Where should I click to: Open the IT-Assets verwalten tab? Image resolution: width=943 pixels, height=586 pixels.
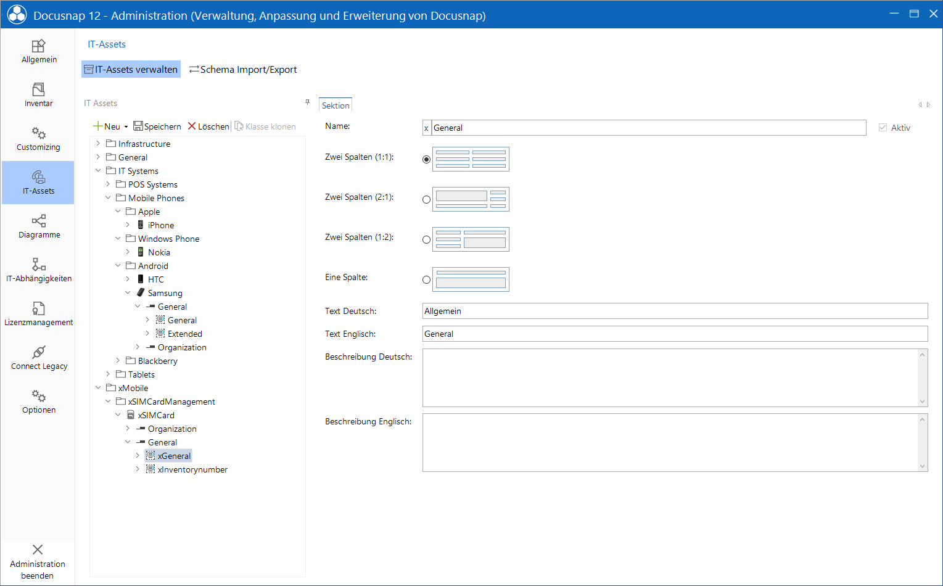(131, 69)
